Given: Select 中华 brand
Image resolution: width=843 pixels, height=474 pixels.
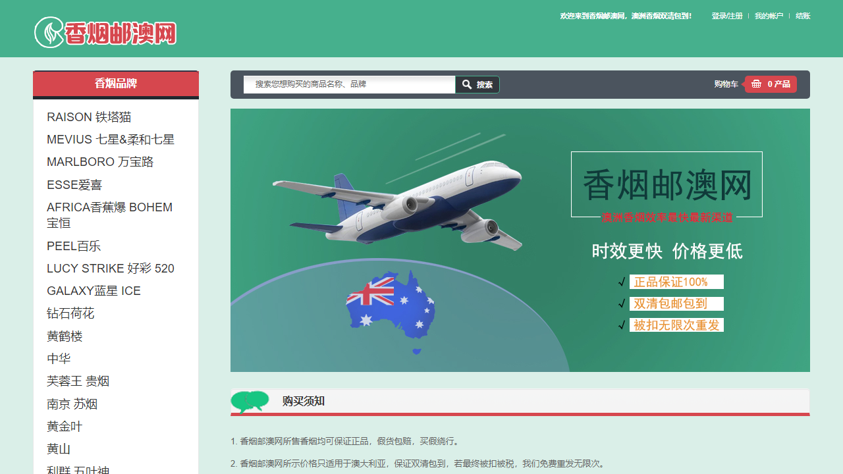Looking at the screenshot, I should [x=59, y=359].
